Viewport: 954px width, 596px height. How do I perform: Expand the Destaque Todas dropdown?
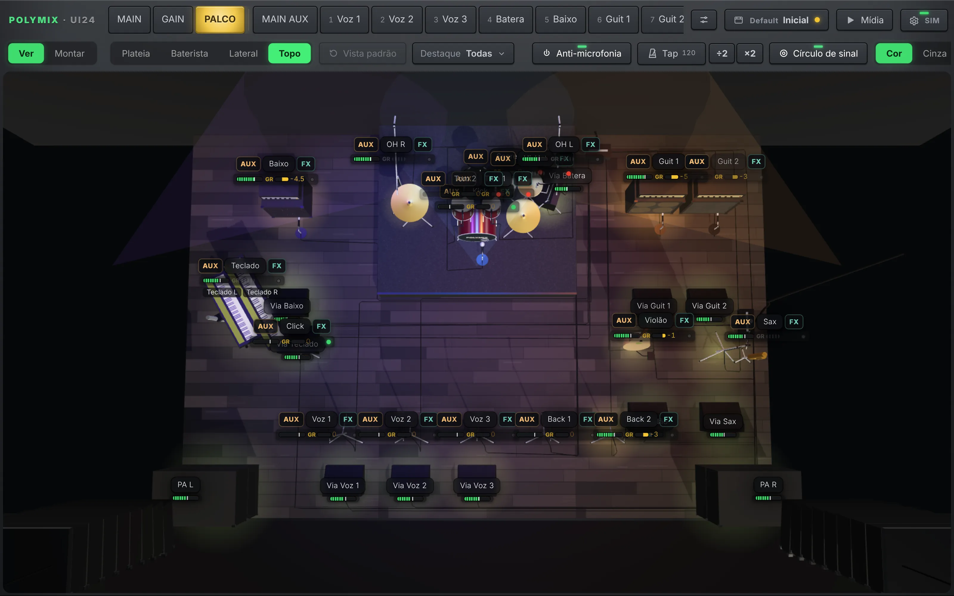(x=463, y=53)
